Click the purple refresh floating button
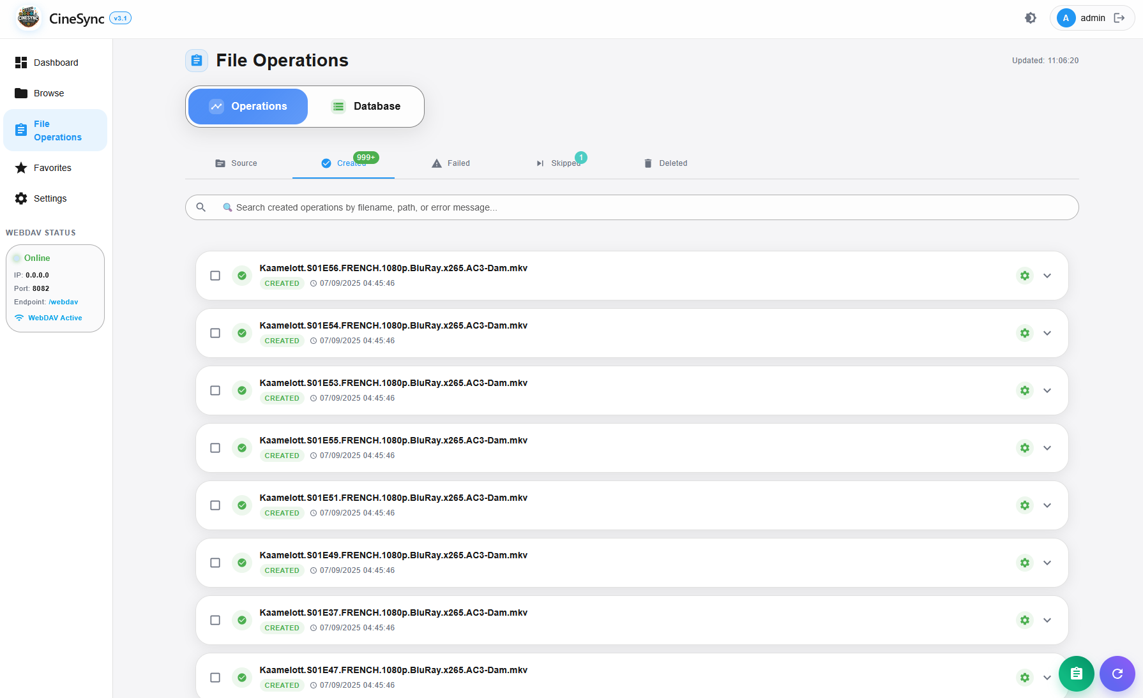This screenshot has height=698, width=1143. pos(1117,674)
